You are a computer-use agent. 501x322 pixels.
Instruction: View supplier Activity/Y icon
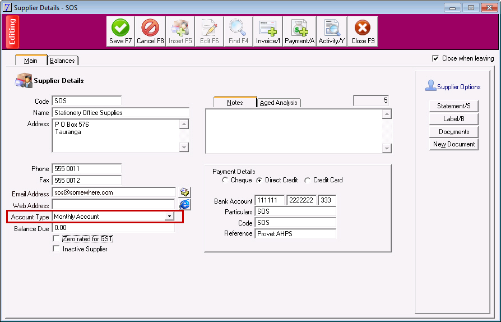[x=332, y=31]
